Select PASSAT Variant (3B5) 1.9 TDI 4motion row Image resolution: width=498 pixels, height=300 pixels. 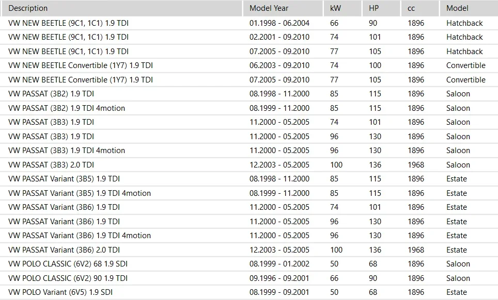[x=249, y=193]
